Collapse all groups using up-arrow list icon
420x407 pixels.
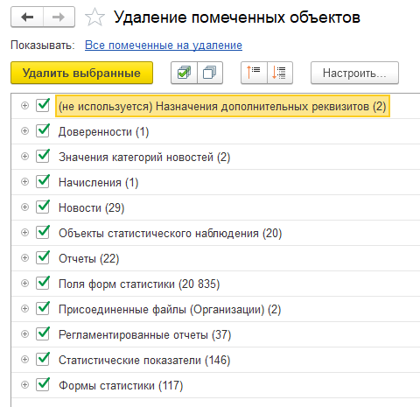point(254,73)
